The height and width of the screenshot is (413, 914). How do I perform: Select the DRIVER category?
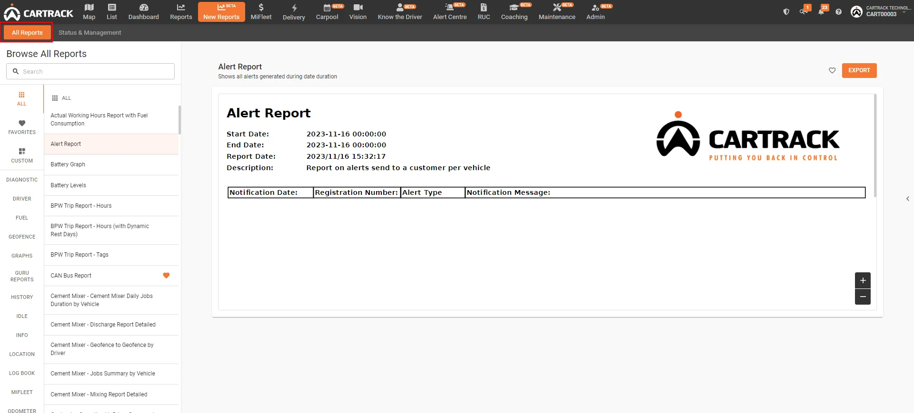tap(22, 199)
